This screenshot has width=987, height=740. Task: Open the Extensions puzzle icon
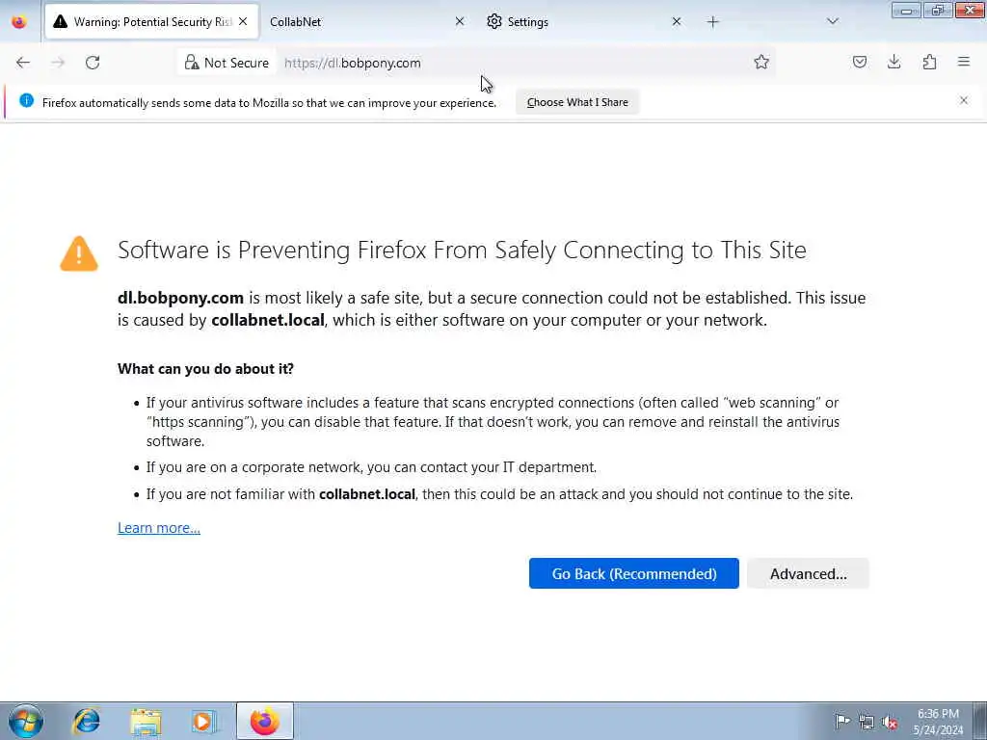929,62
